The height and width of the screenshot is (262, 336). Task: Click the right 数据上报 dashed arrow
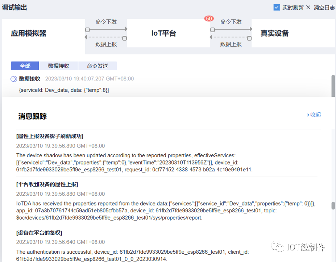coord(231,37)
